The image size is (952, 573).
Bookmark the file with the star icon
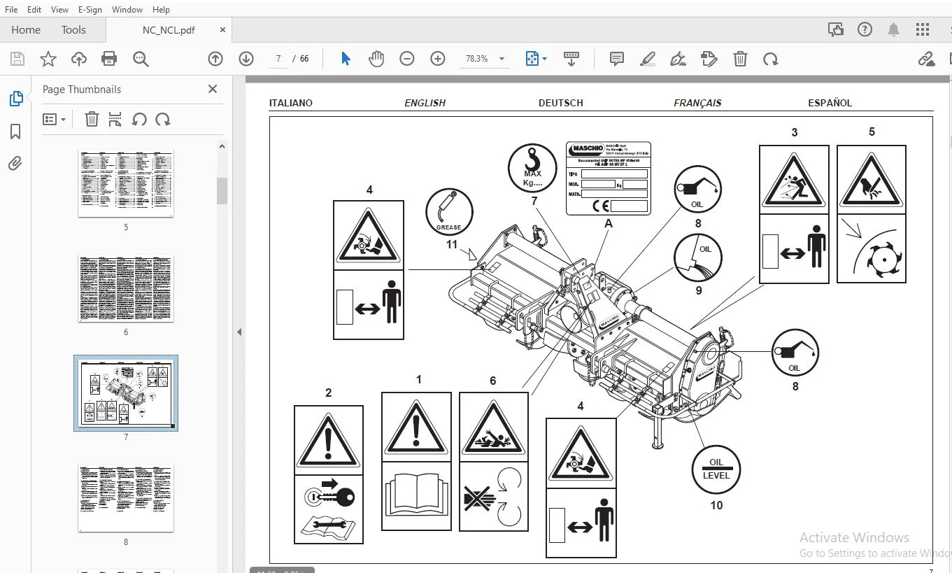pyautogui.click(x=48, y=59)
